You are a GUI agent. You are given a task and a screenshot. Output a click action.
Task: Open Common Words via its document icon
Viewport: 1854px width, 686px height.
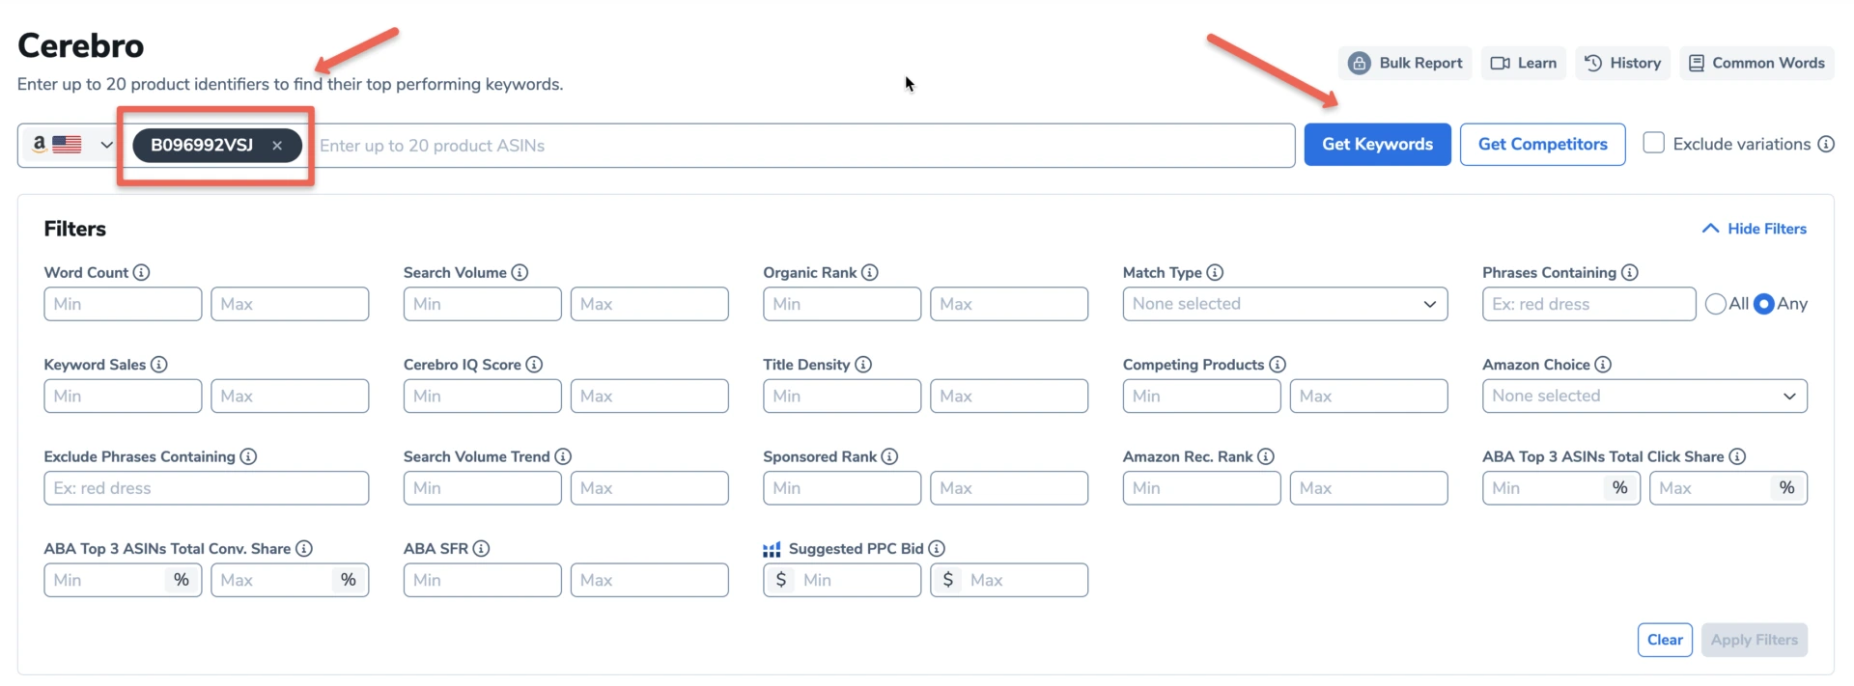pyautogui.click(x=1699, y=63)
